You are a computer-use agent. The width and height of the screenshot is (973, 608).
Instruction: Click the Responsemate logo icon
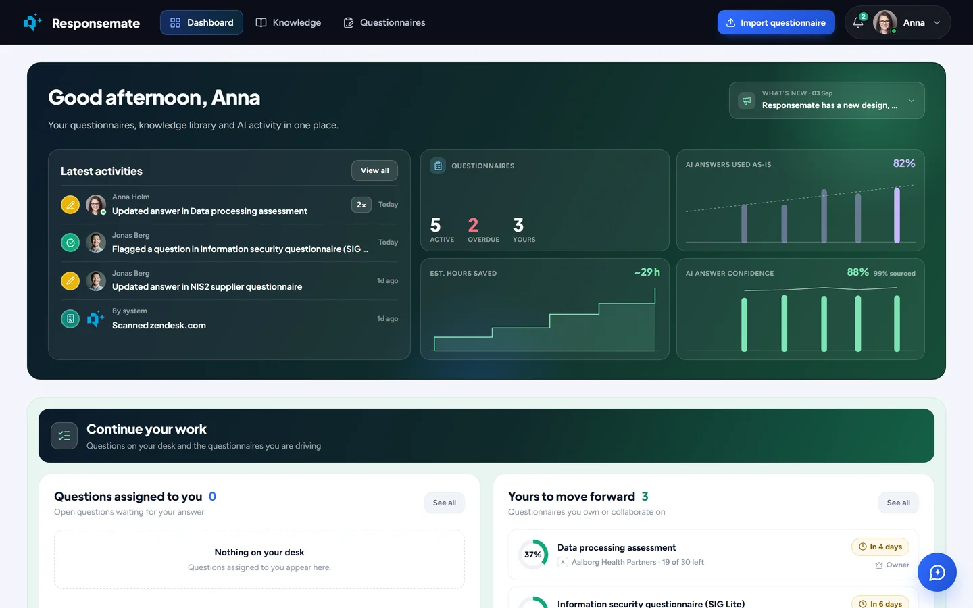32,22
